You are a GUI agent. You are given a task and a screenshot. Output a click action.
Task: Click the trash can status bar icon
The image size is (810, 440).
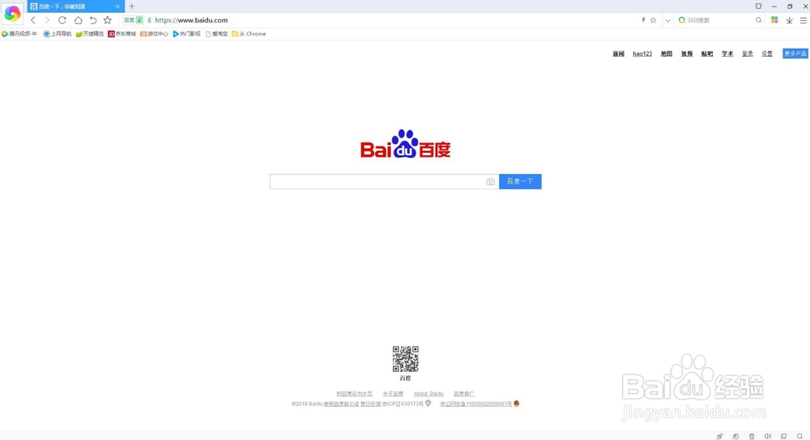752,437
